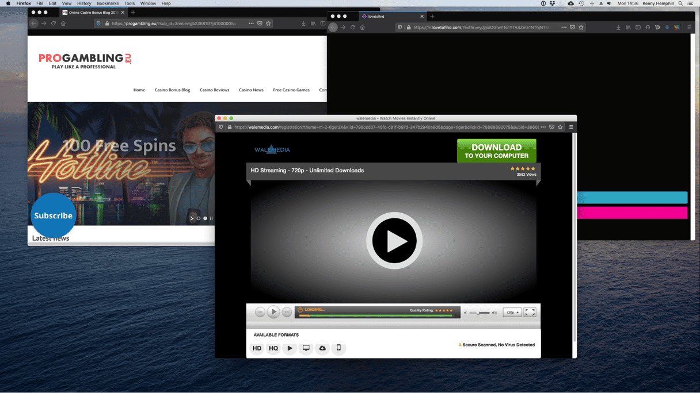
Task: Reload page in the lovetofind window
Action: tap(353, 28)
